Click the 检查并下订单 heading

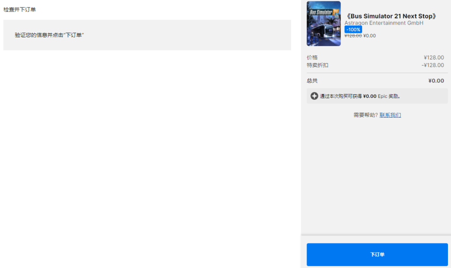tap(19, 10)
